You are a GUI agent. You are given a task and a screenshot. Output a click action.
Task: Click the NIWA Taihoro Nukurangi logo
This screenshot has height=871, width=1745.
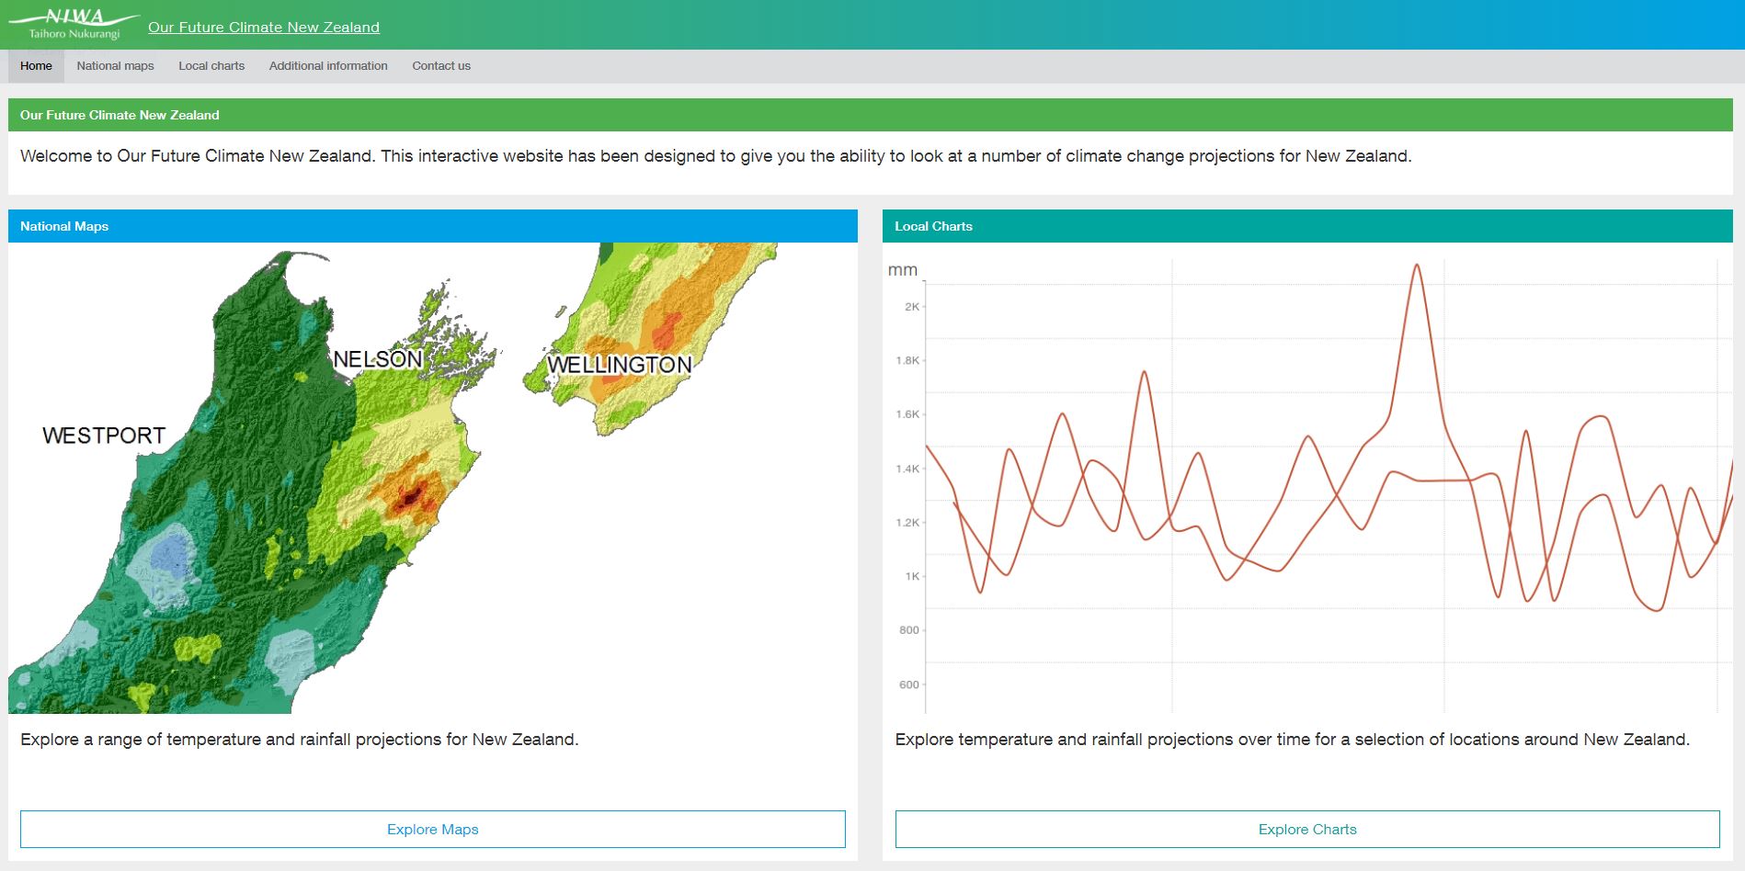pyautogui.click(x=74, y=25)
